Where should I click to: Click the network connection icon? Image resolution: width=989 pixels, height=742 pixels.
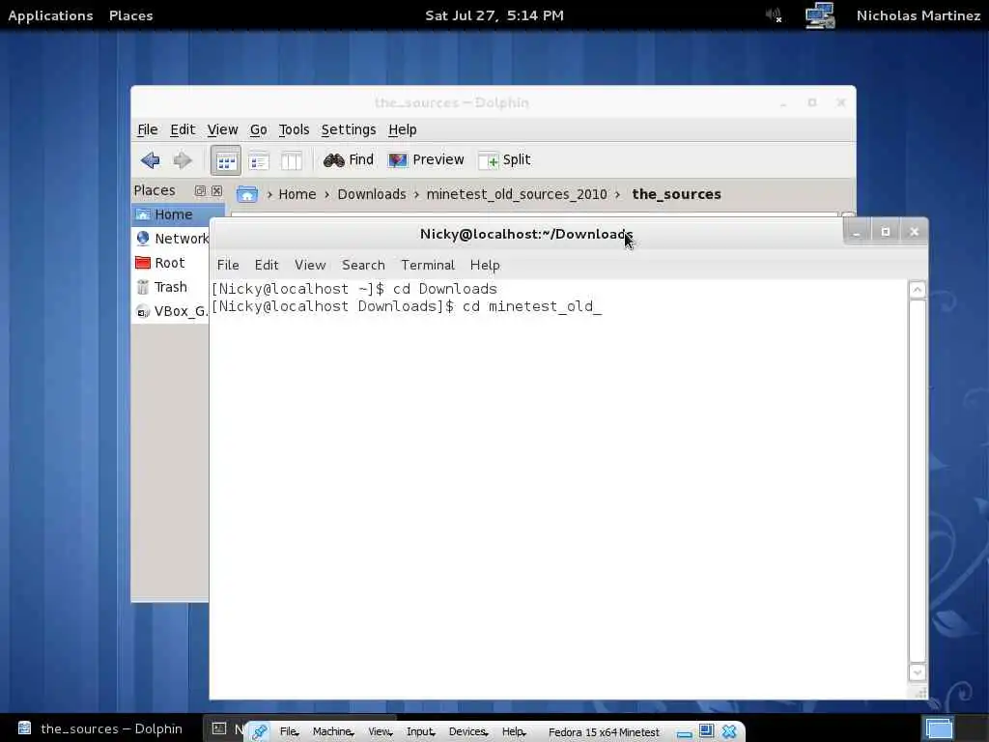tap(820, 15)
